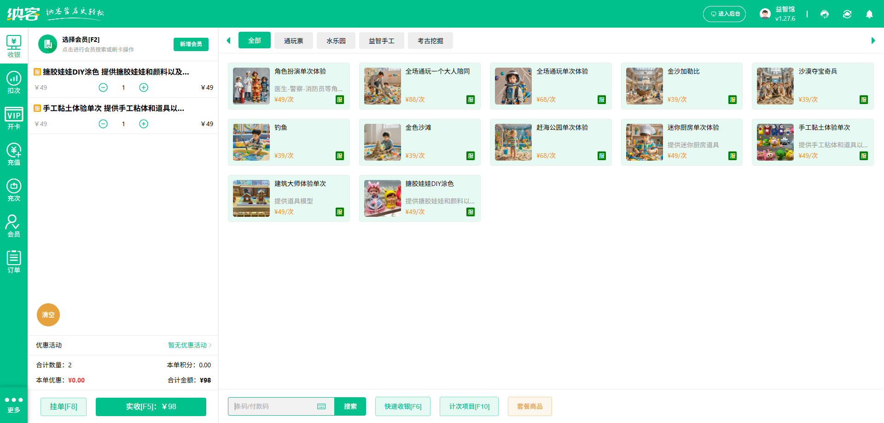884x423 pixels.
Task: Click the 新增会员 button
Action: (191, 44)
